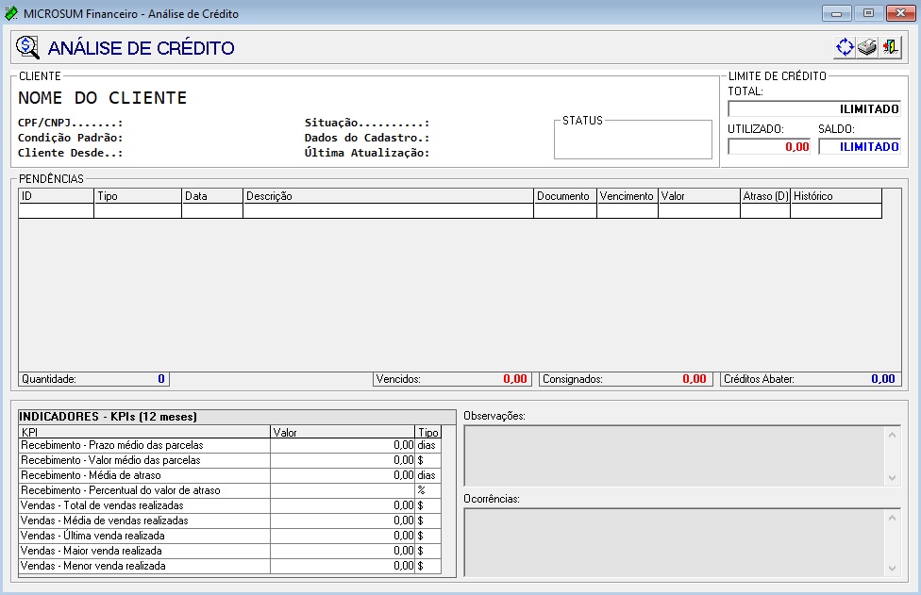Click the empty first row of Pendências grid
Screen dimensions: 921x595
pyautogui.click(x=450, y=210)
